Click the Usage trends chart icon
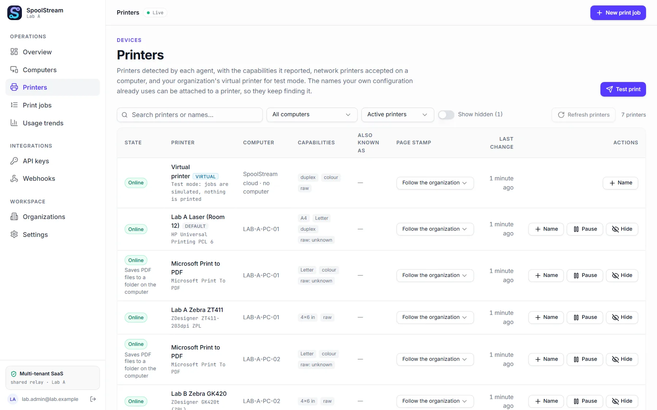657x410 pixels. 14,123
